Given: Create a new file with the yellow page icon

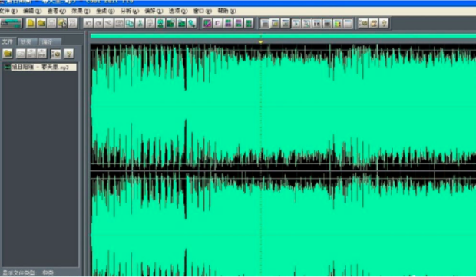Looking at the screenshot, I should 31,23.
